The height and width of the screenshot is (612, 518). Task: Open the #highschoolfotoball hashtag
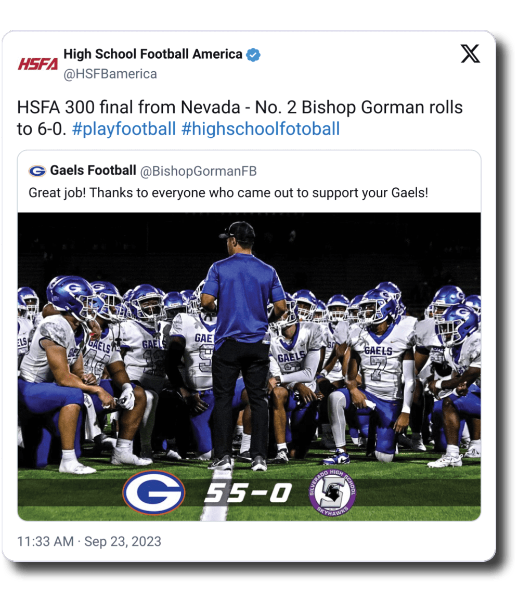[x=260, y=128]
